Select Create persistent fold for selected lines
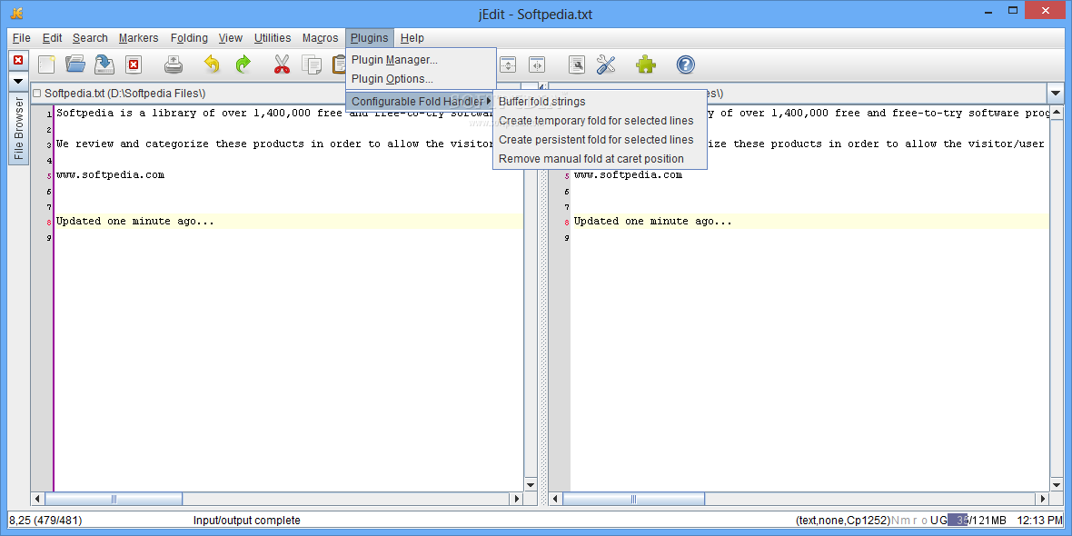Image resolution: width=1072 pixels, height=536 pixels. coord(600,140)
